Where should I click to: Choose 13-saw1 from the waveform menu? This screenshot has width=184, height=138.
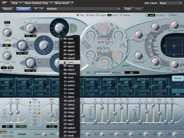(70, 89)
